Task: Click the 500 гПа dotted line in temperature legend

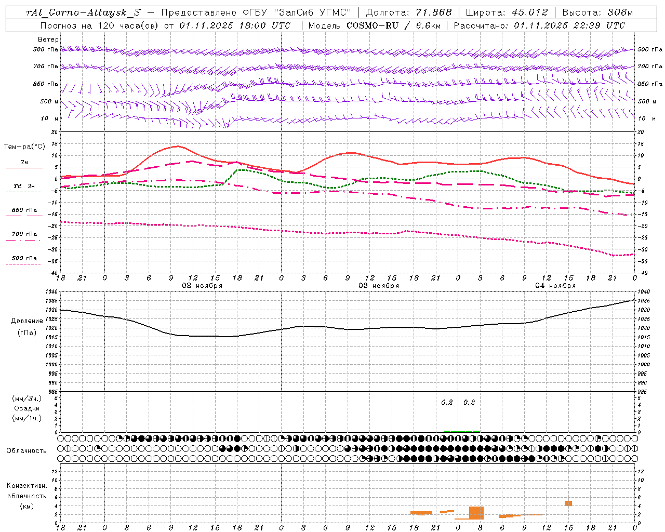Action: click(x=24, y=264)
